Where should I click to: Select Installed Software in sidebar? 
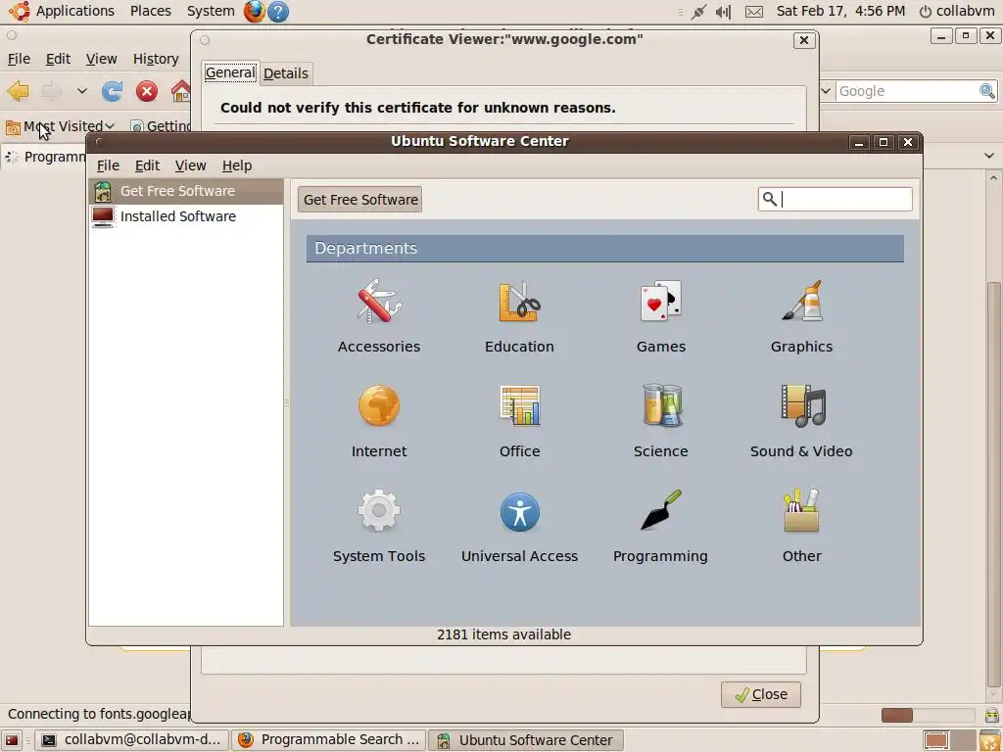tap(185, 216)
